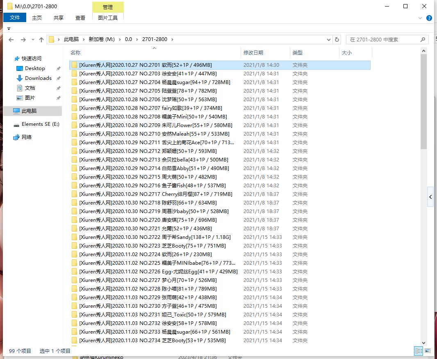Select folder icon of NO.2722 周于希Sandy

coord(74,237)
